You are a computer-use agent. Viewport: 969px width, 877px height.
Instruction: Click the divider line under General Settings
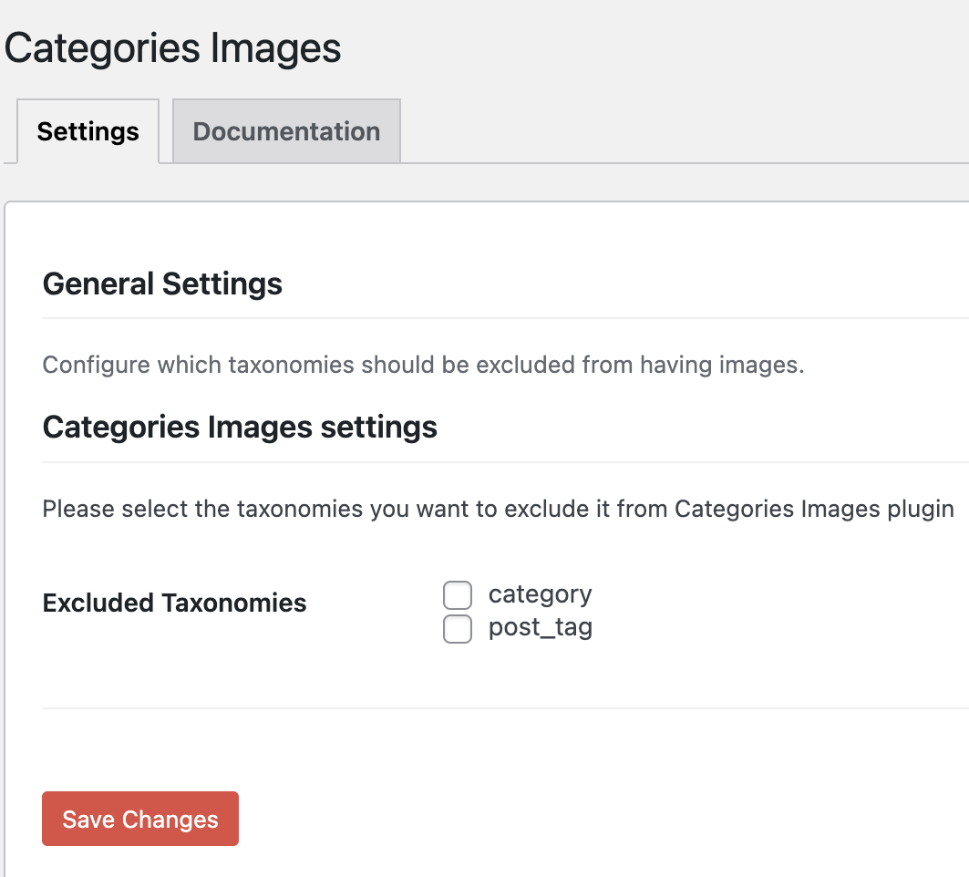coord(501,318)
